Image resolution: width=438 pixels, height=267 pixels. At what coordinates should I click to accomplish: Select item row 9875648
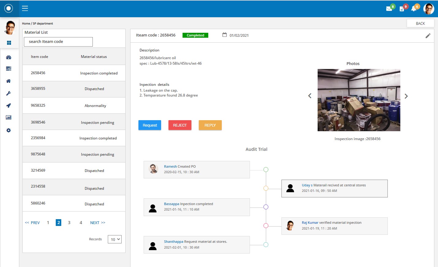[x=74, y=154]
